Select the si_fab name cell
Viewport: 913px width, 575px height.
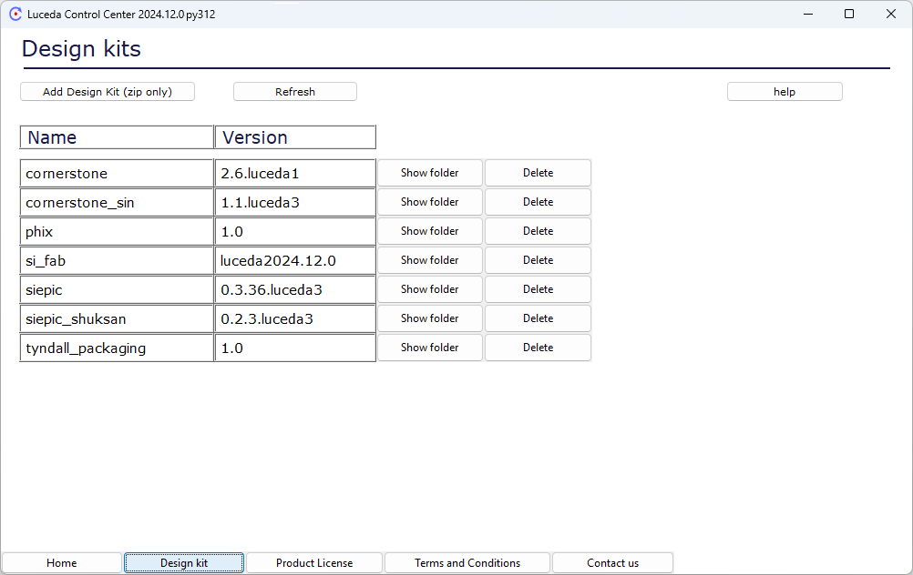click(117, 260)
